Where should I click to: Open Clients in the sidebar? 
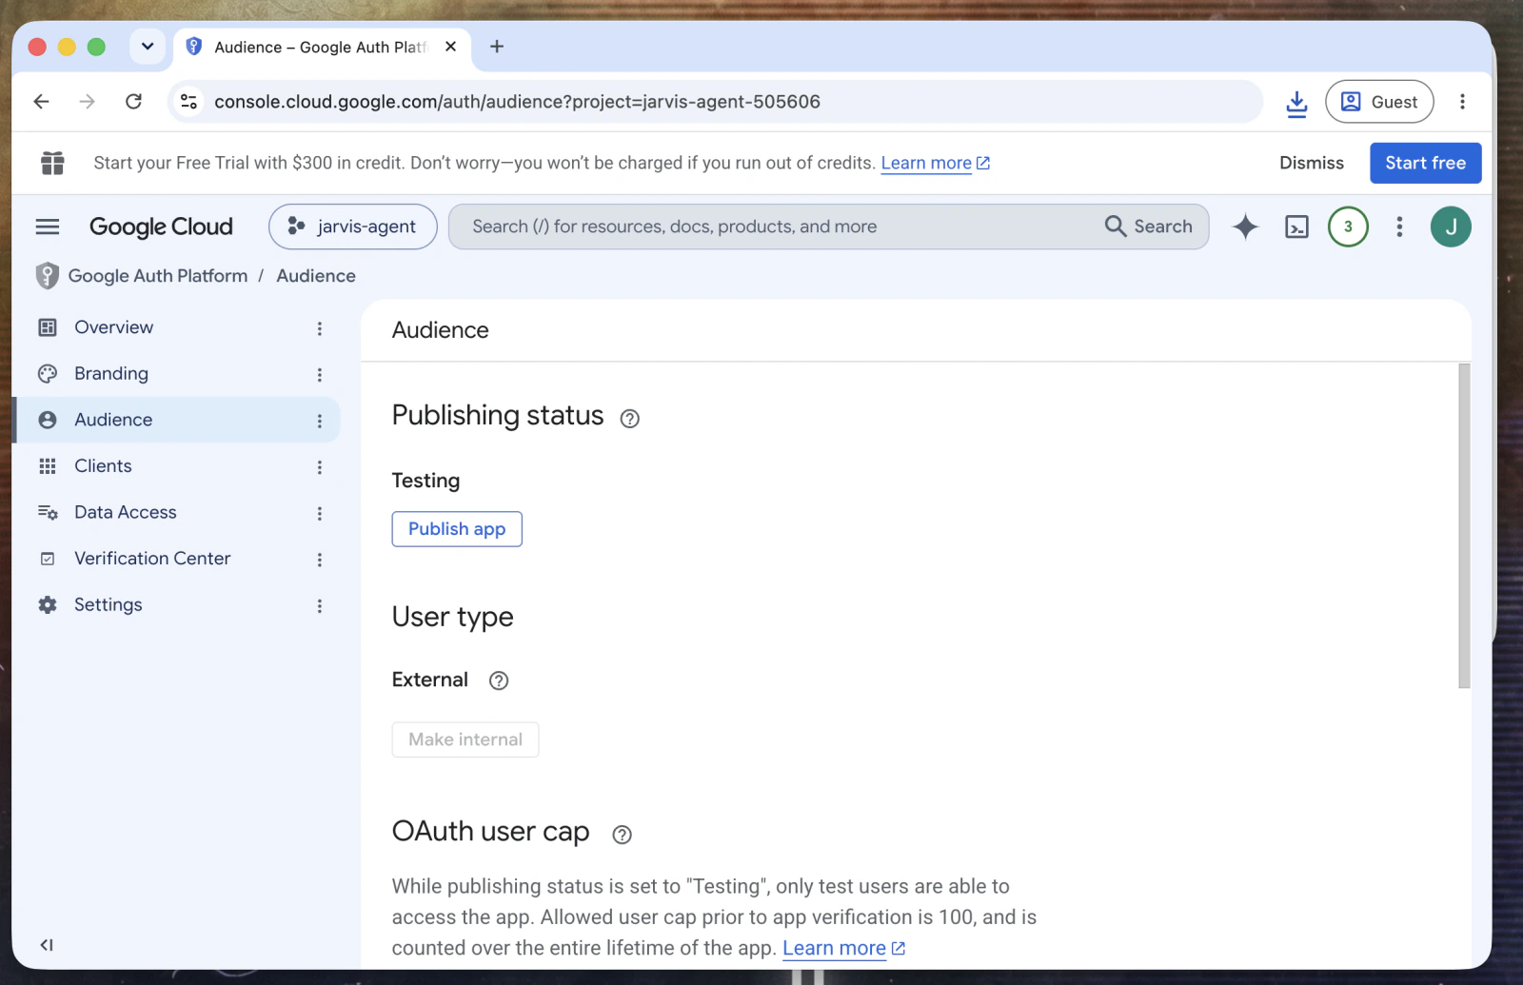point(103,466)
